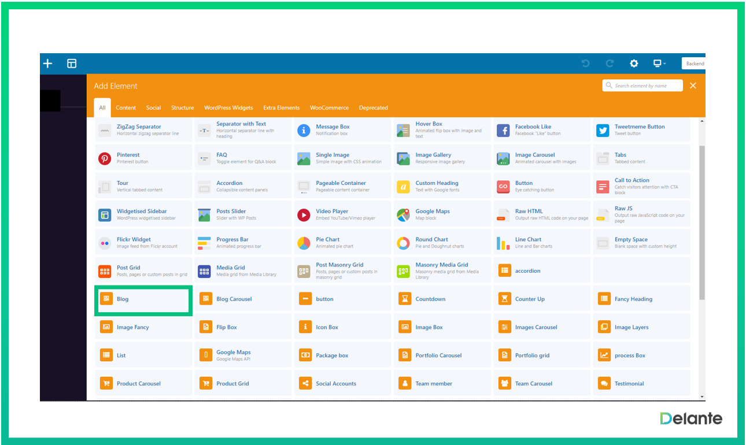Select the Post Grid icon
The width and height of the screenshot is (746, 445).
(105, 271)
